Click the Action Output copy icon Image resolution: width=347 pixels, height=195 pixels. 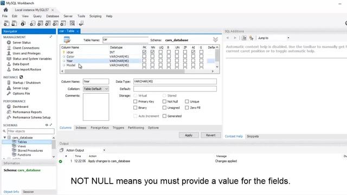pyautogui.click(x=61, y=150)
